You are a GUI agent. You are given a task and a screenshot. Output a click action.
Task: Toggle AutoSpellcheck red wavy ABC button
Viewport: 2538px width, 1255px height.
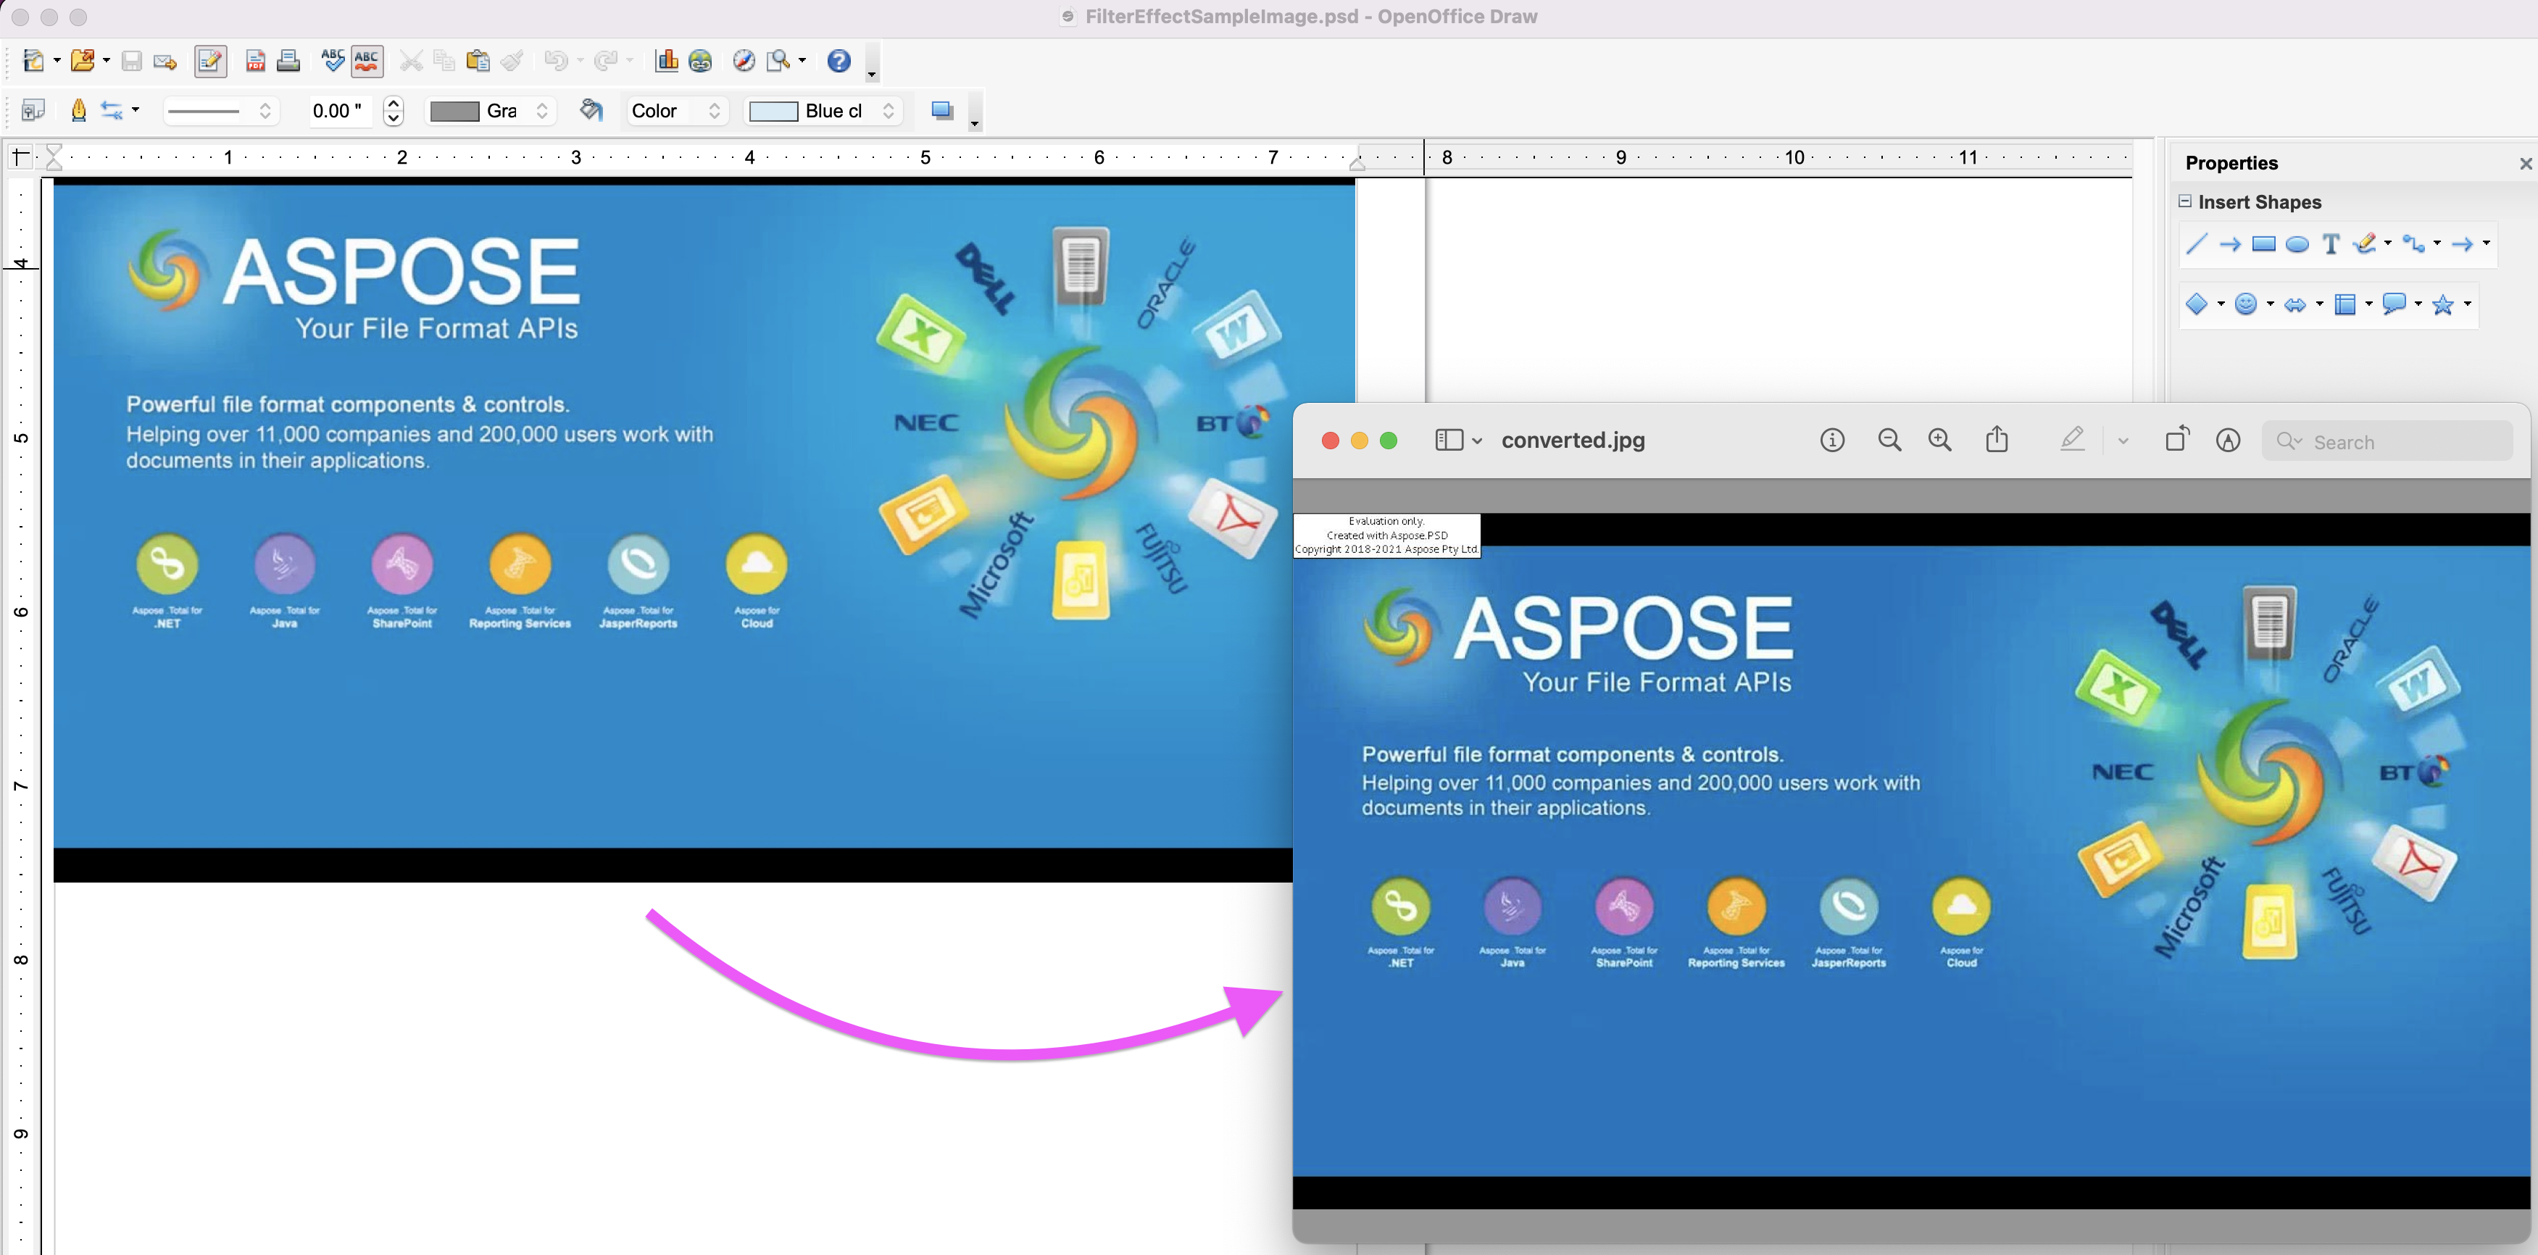tap(367, 61)
